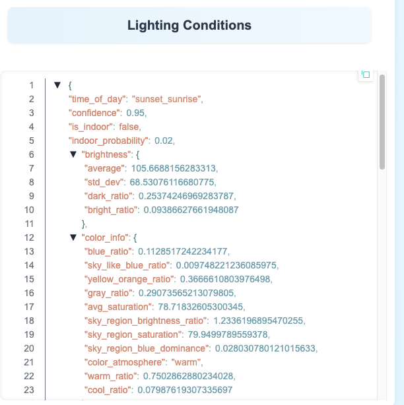This screenshot has width=404, height=405.
Task: Click the "cool_ratio" value
Action: coord(185,390)
